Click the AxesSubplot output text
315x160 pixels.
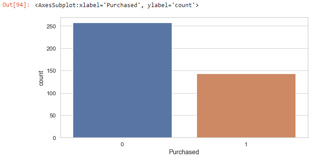(117, 5)
